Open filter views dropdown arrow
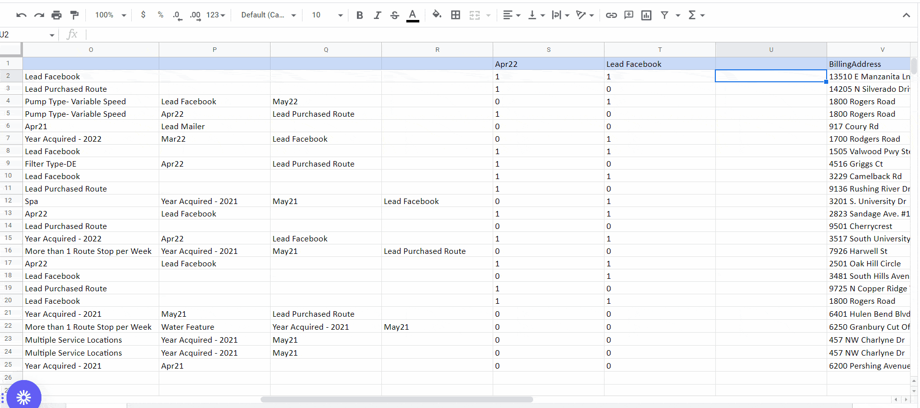This screenshot has height=408, width=920. point(678,15)
